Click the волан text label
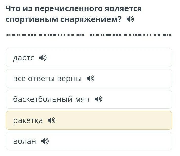This screenshot has width=180, height=156. [x=25, y=141]
